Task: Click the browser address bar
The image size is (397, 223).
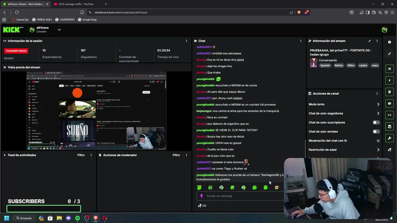Action: [x=189, y=12]
